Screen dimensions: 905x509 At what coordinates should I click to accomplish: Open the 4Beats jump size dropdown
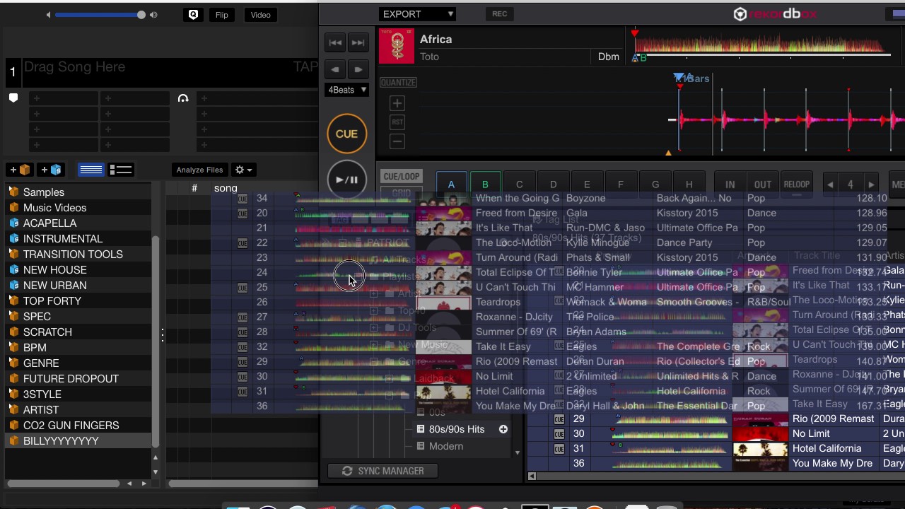click(x=347, y=90)
